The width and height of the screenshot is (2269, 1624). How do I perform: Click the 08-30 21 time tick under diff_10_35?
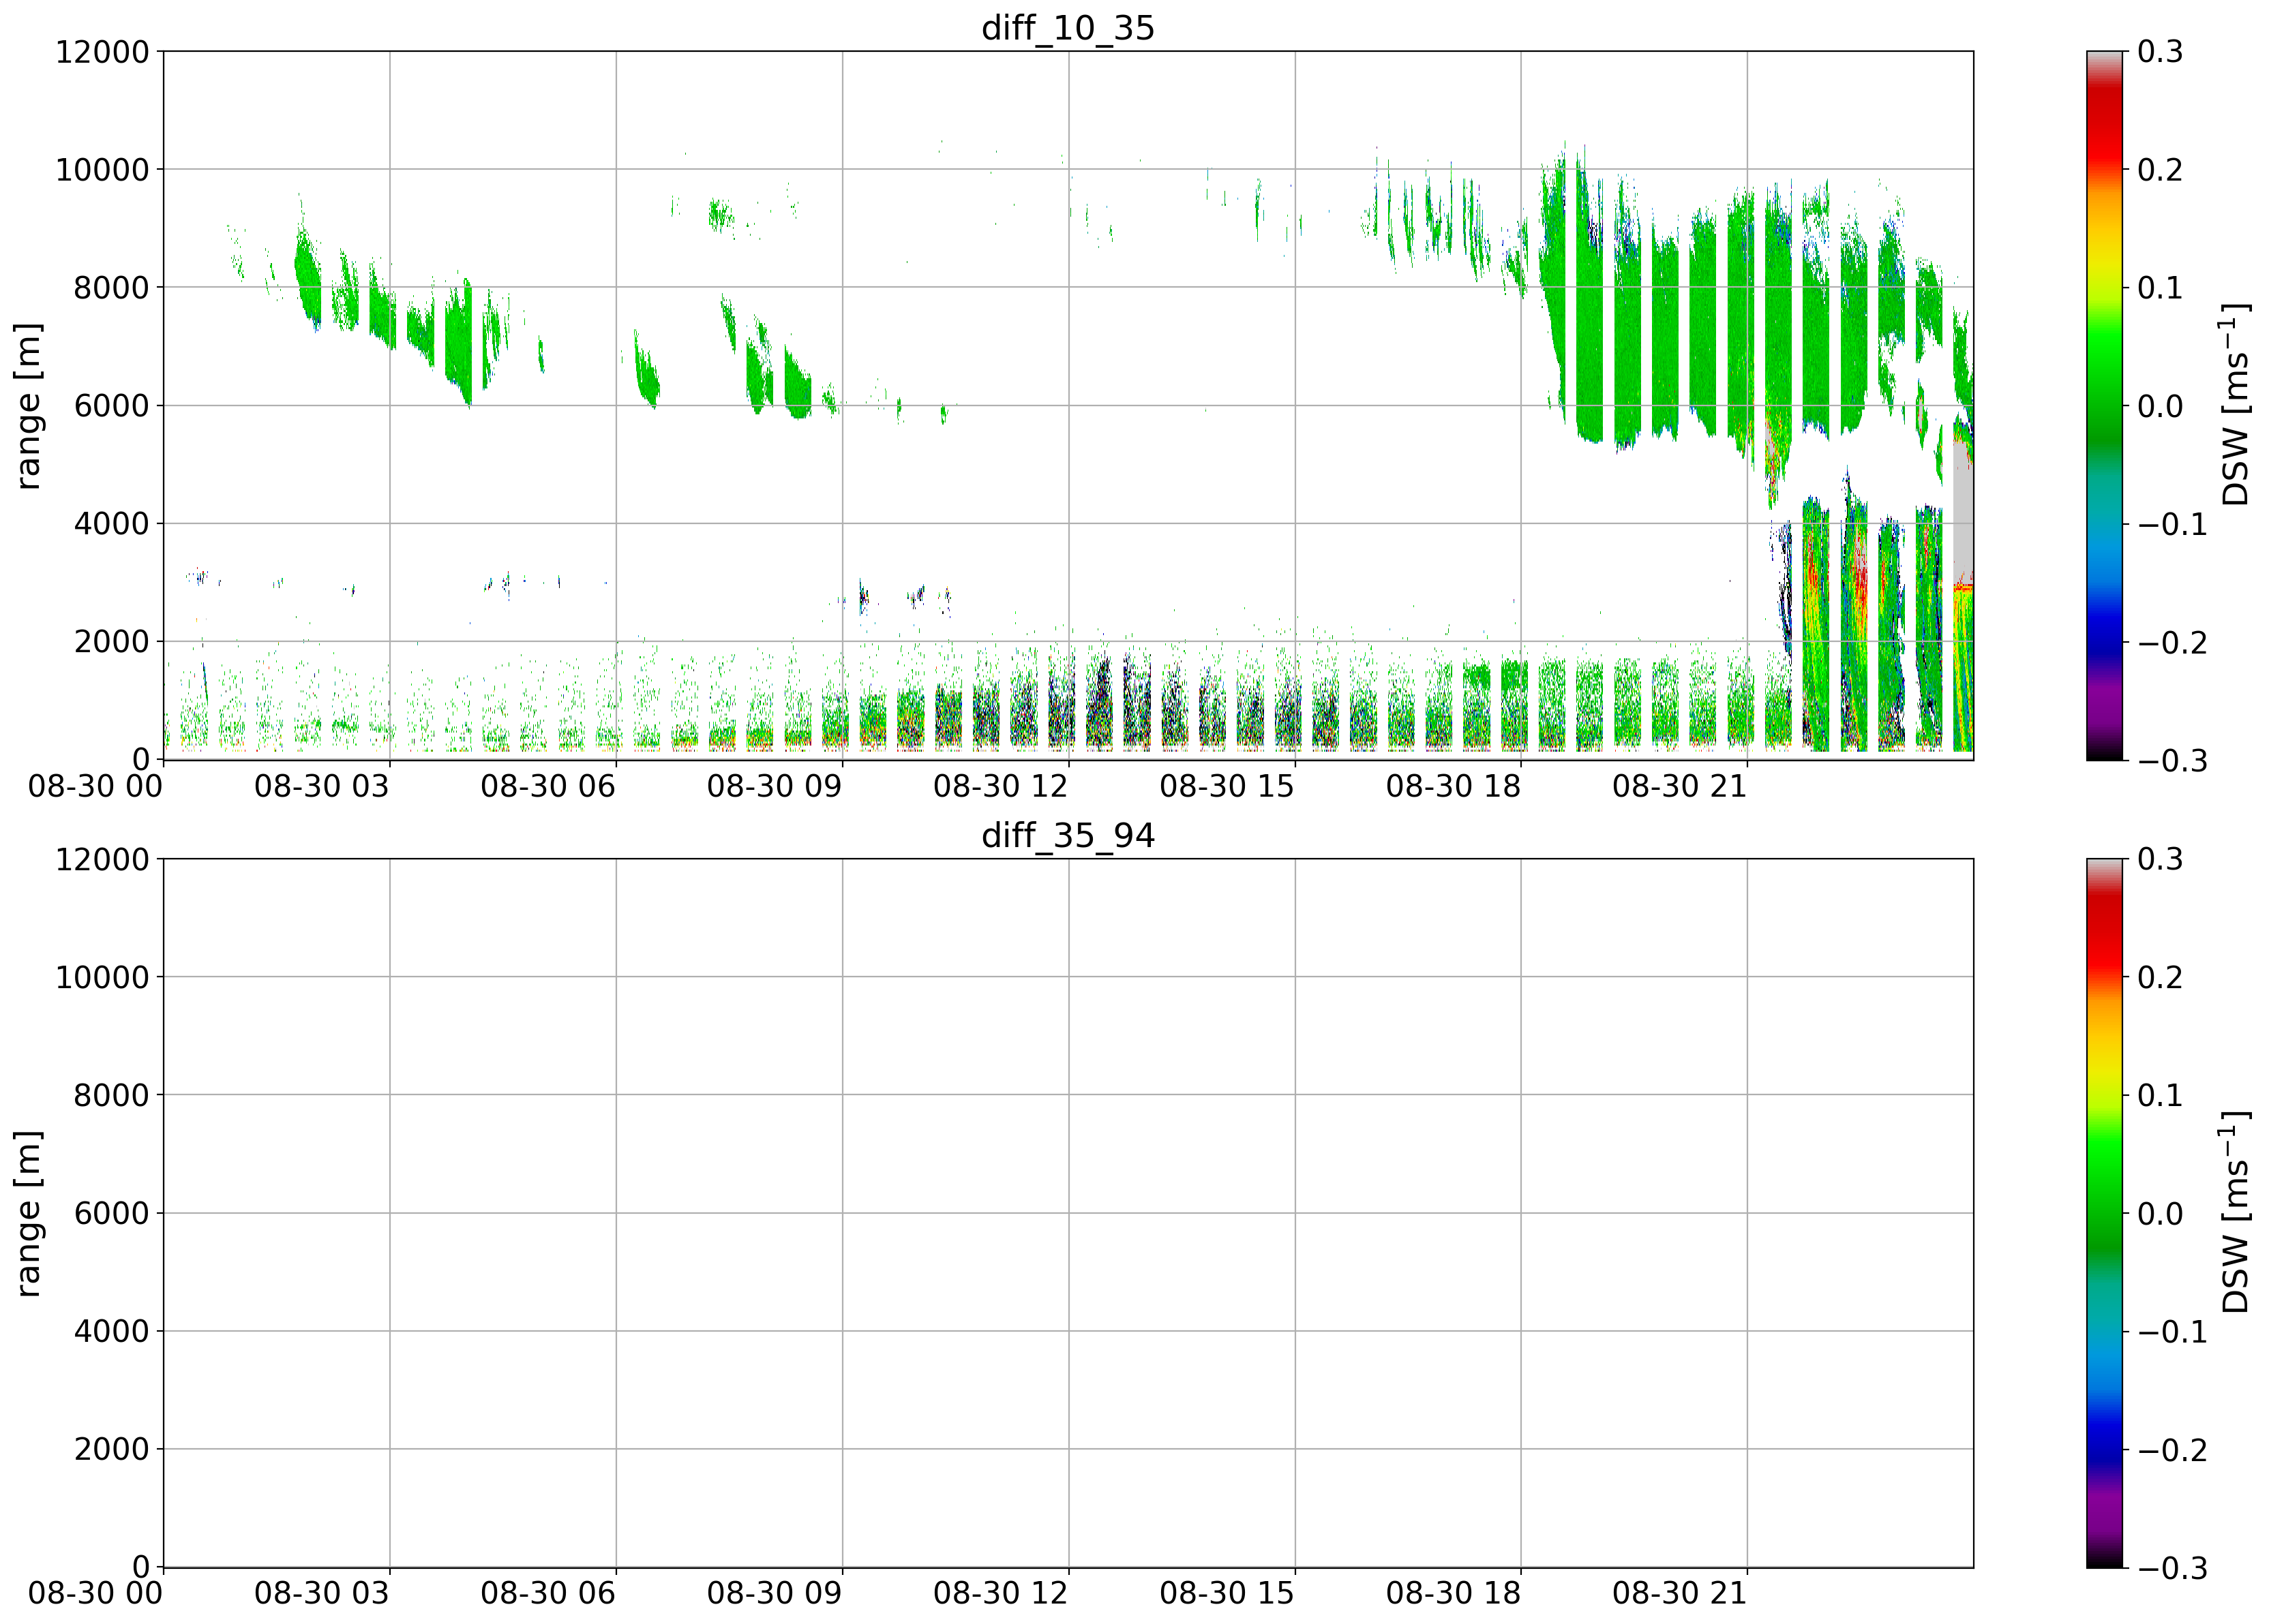tap(1679, 786)
